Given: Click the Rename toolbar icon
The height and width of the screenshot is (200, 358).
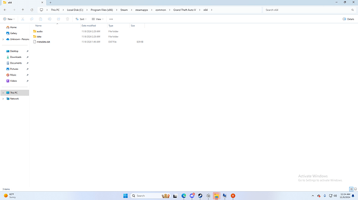Looking at the screenshot, I should [49, 19].
